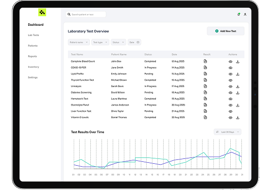Expand the Status filter dropdown
Image resolution: width=272 pixels, height=190 pixels.
pos(119,42)
